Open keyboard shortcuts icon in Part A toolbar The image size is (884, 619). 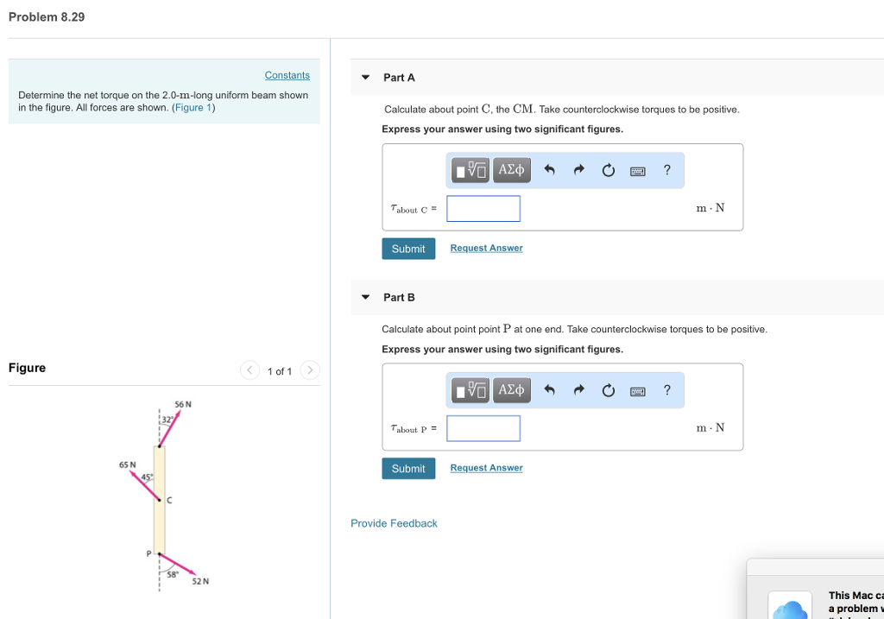point(637,170)
